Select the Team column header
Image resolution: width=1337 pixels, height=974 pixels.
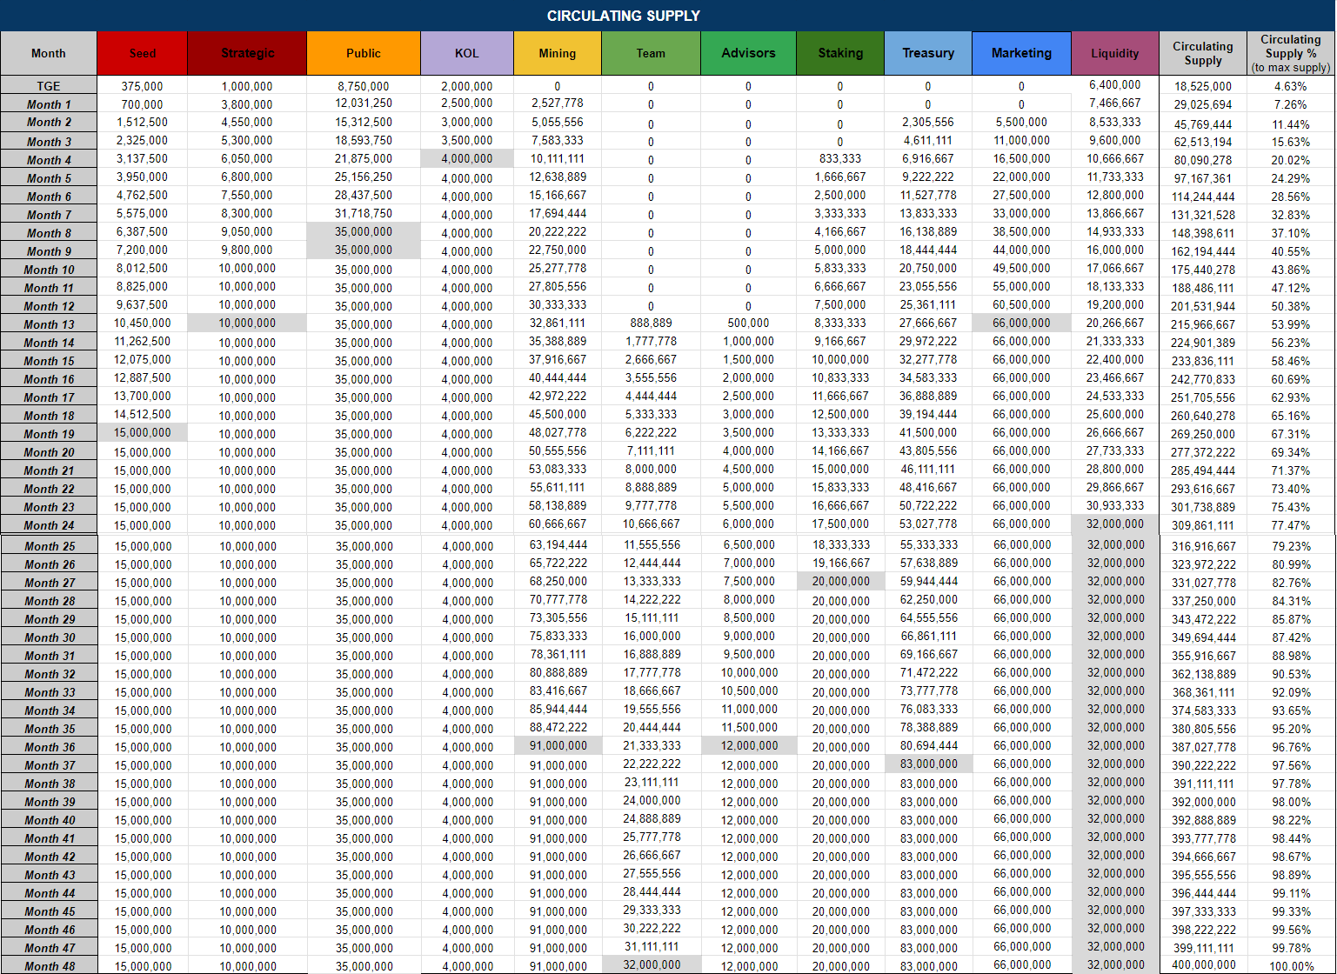coord(651,53)
